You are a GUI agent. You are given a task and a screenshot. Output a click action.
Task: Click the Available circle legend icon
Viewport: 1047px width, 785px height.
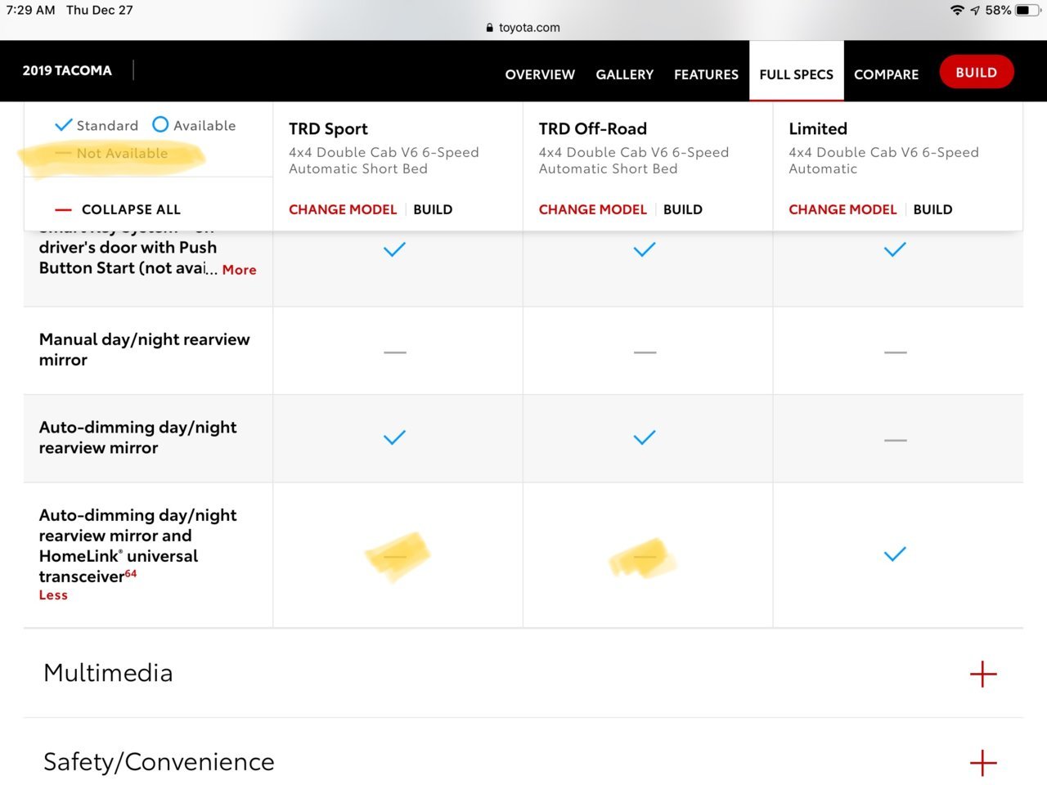pyautogui.click(x=160, y=124)
